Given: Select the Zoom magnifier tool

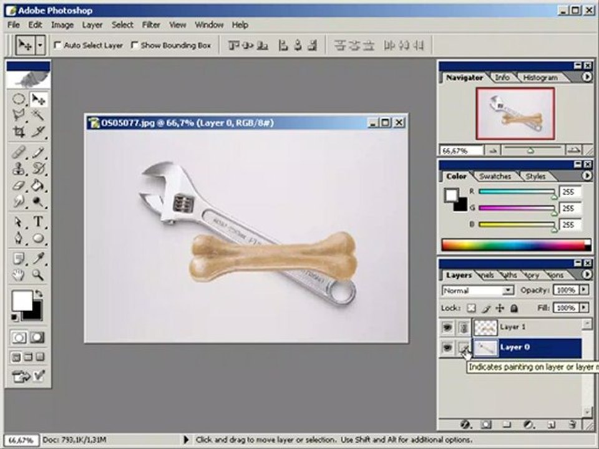Looking at the screenshot, I should pos(38,274).
